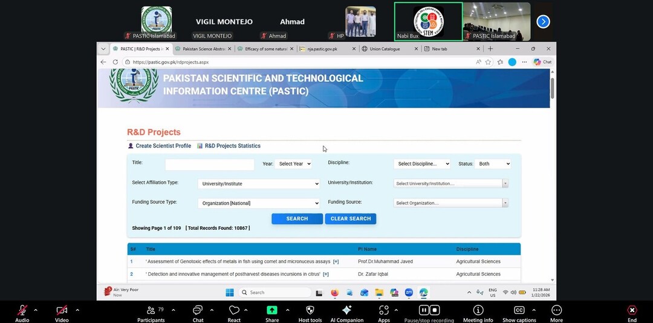Open Zoom Apps menu icon

tap(383, 310)
